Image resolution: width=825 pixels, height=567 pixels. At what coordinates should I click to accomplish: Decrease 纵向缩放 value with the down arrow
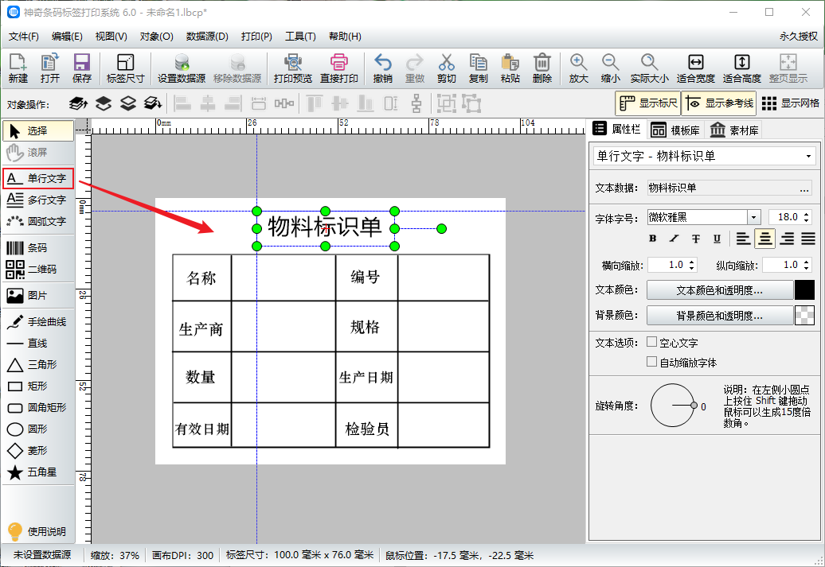pyautogui.click(x=806, y=268)
